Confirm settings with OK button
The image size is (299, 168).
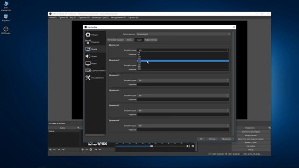tap(201, 139)
